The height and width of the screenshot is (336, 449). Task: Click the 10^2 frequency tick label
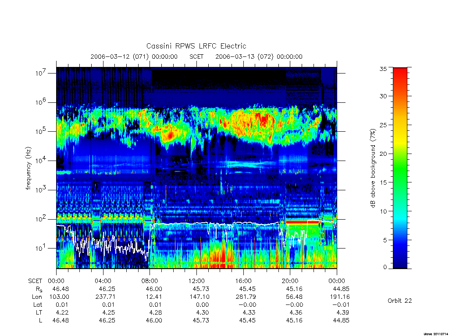[41, 219]
